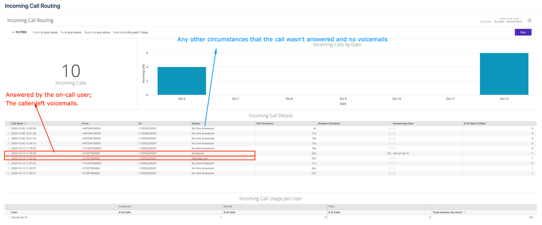The height and width of the screenshot is (225, 542).
Task: Select call date 2020-10-12 11:29:37
Action: [x=24, y=168]
